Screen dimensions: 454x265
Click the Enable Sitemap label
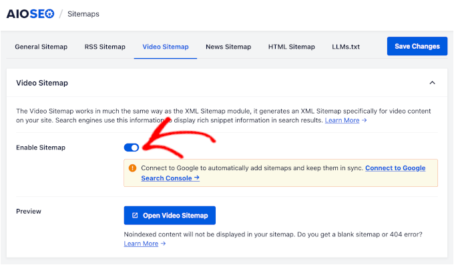click(41, 148)
